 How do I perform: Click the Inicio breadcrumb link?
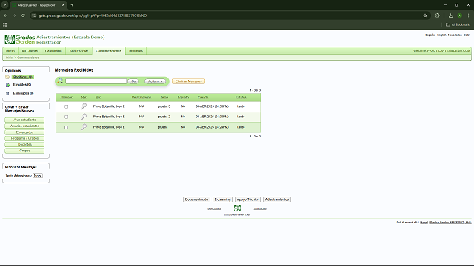(9, 58)
